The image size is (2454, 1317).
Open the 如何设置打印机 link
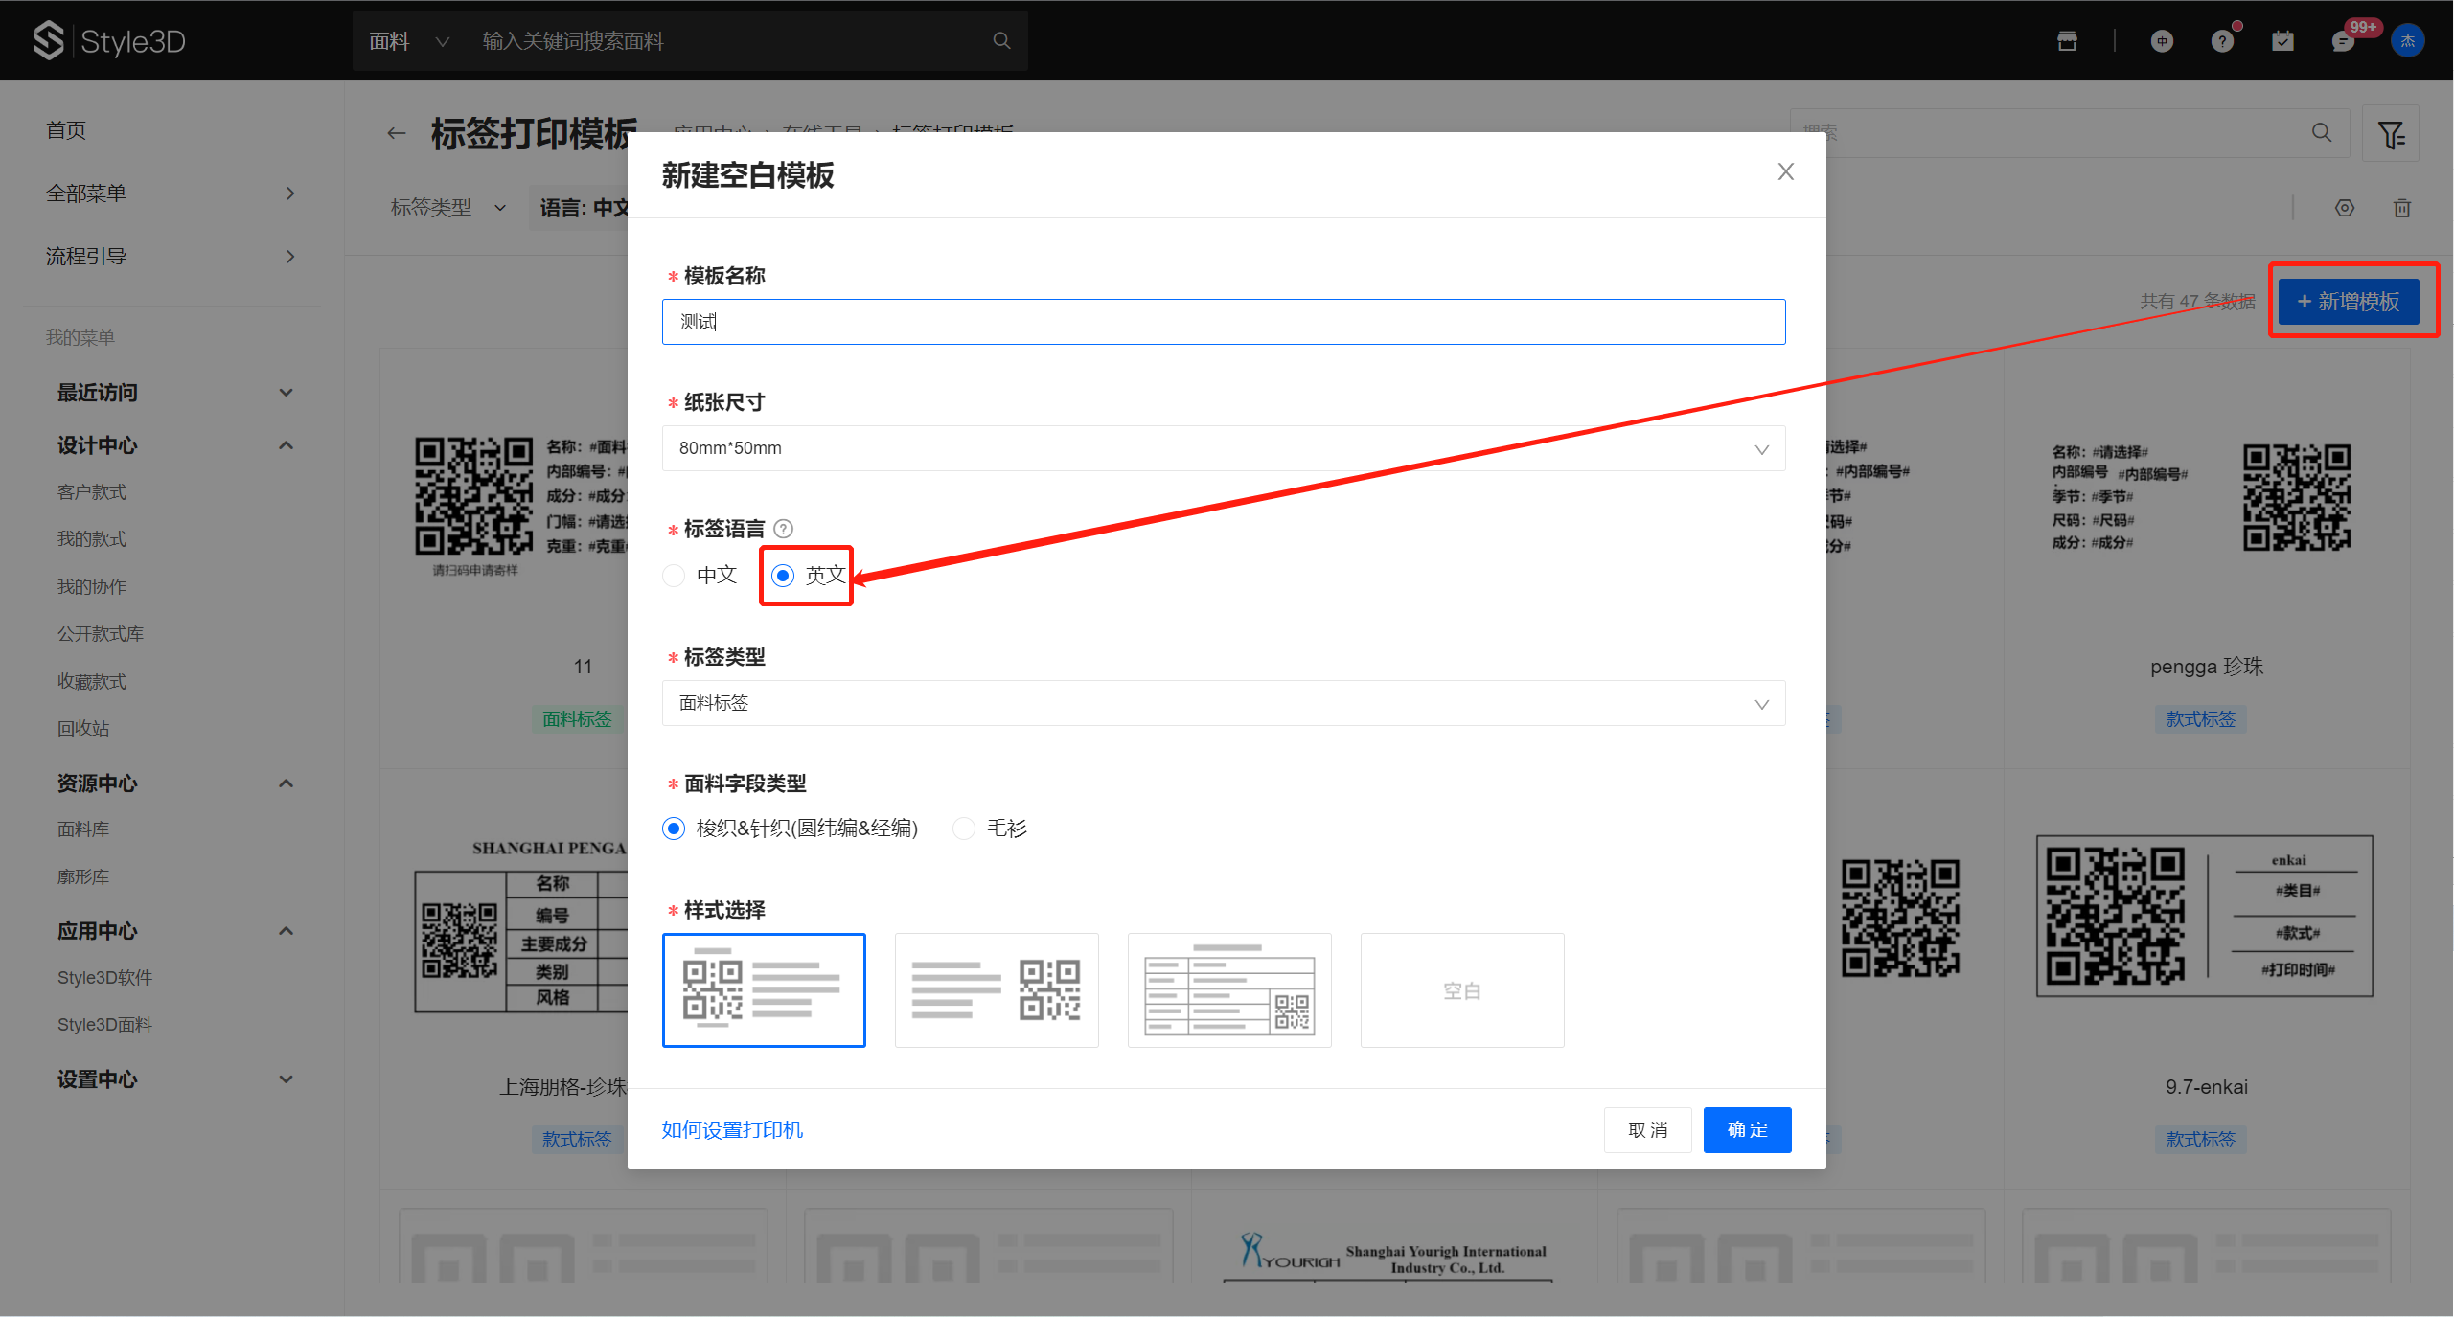[732, 1130]
